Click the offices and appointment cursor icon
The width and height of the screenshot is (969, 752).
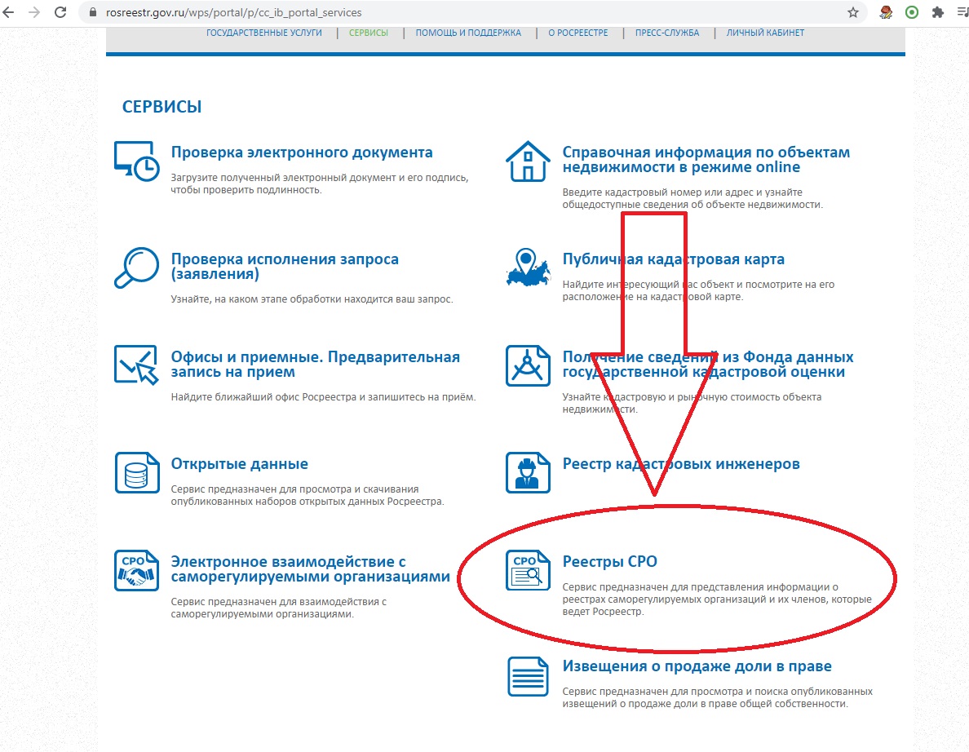pos(136,365)
